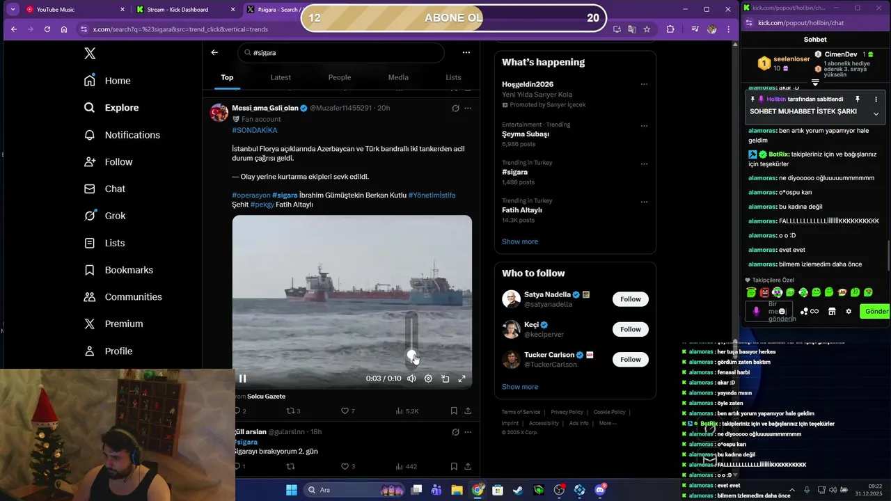Open options for Fatih Altaylı trend

tap(644, 202)
